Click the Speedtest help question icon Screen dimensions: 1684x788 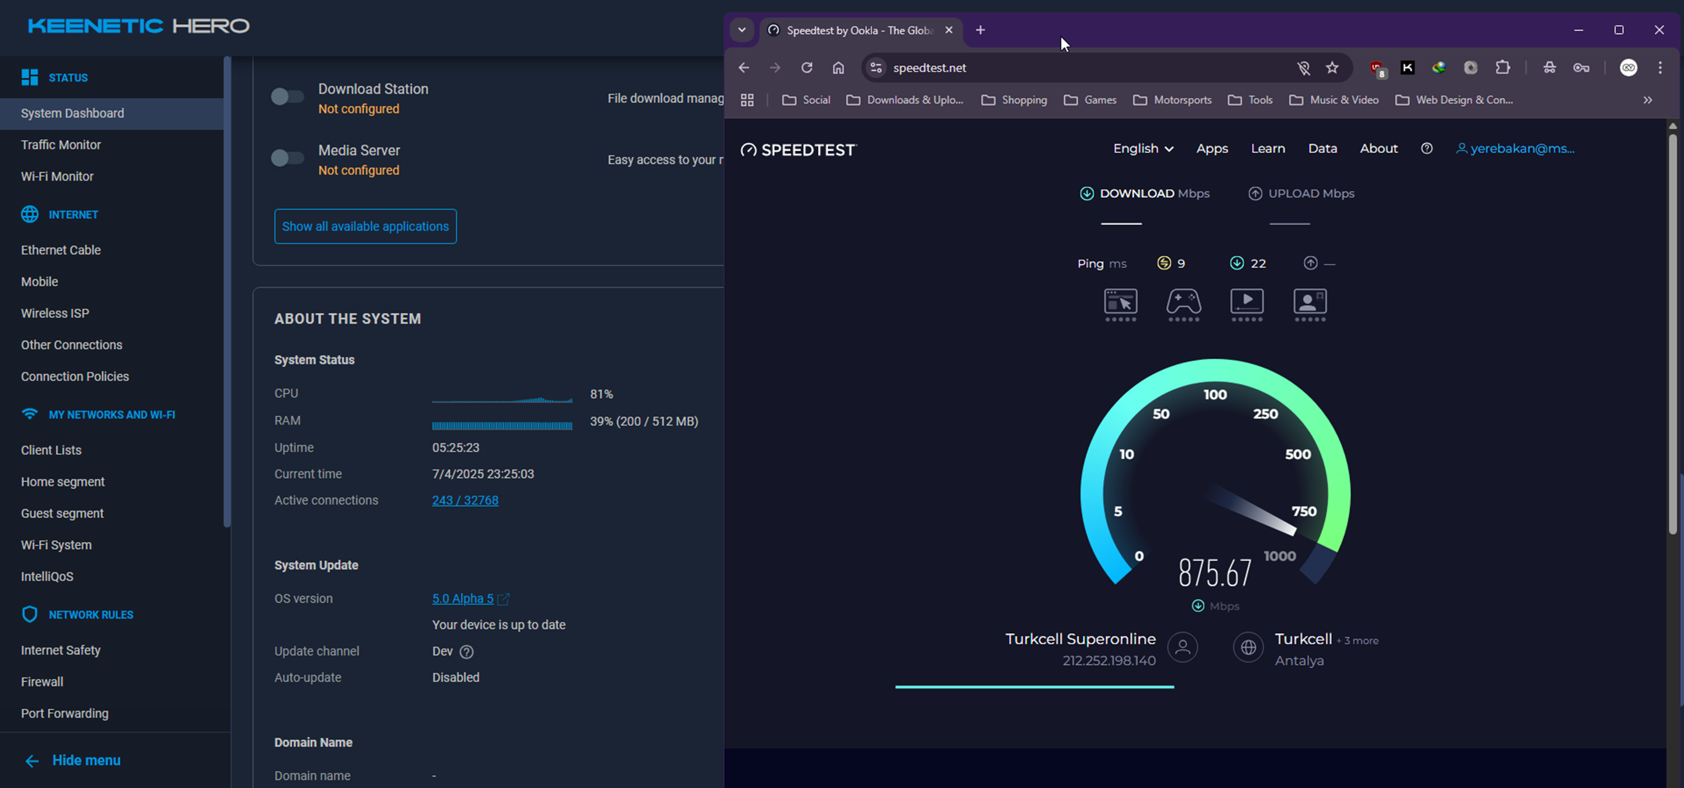pos(1426,148)
